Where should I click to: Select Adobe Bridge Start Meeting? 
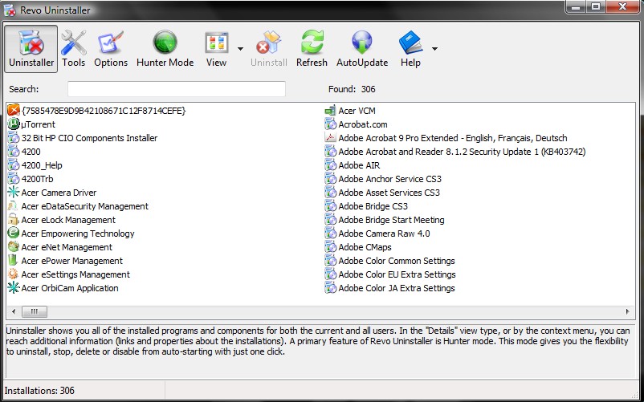385,220
